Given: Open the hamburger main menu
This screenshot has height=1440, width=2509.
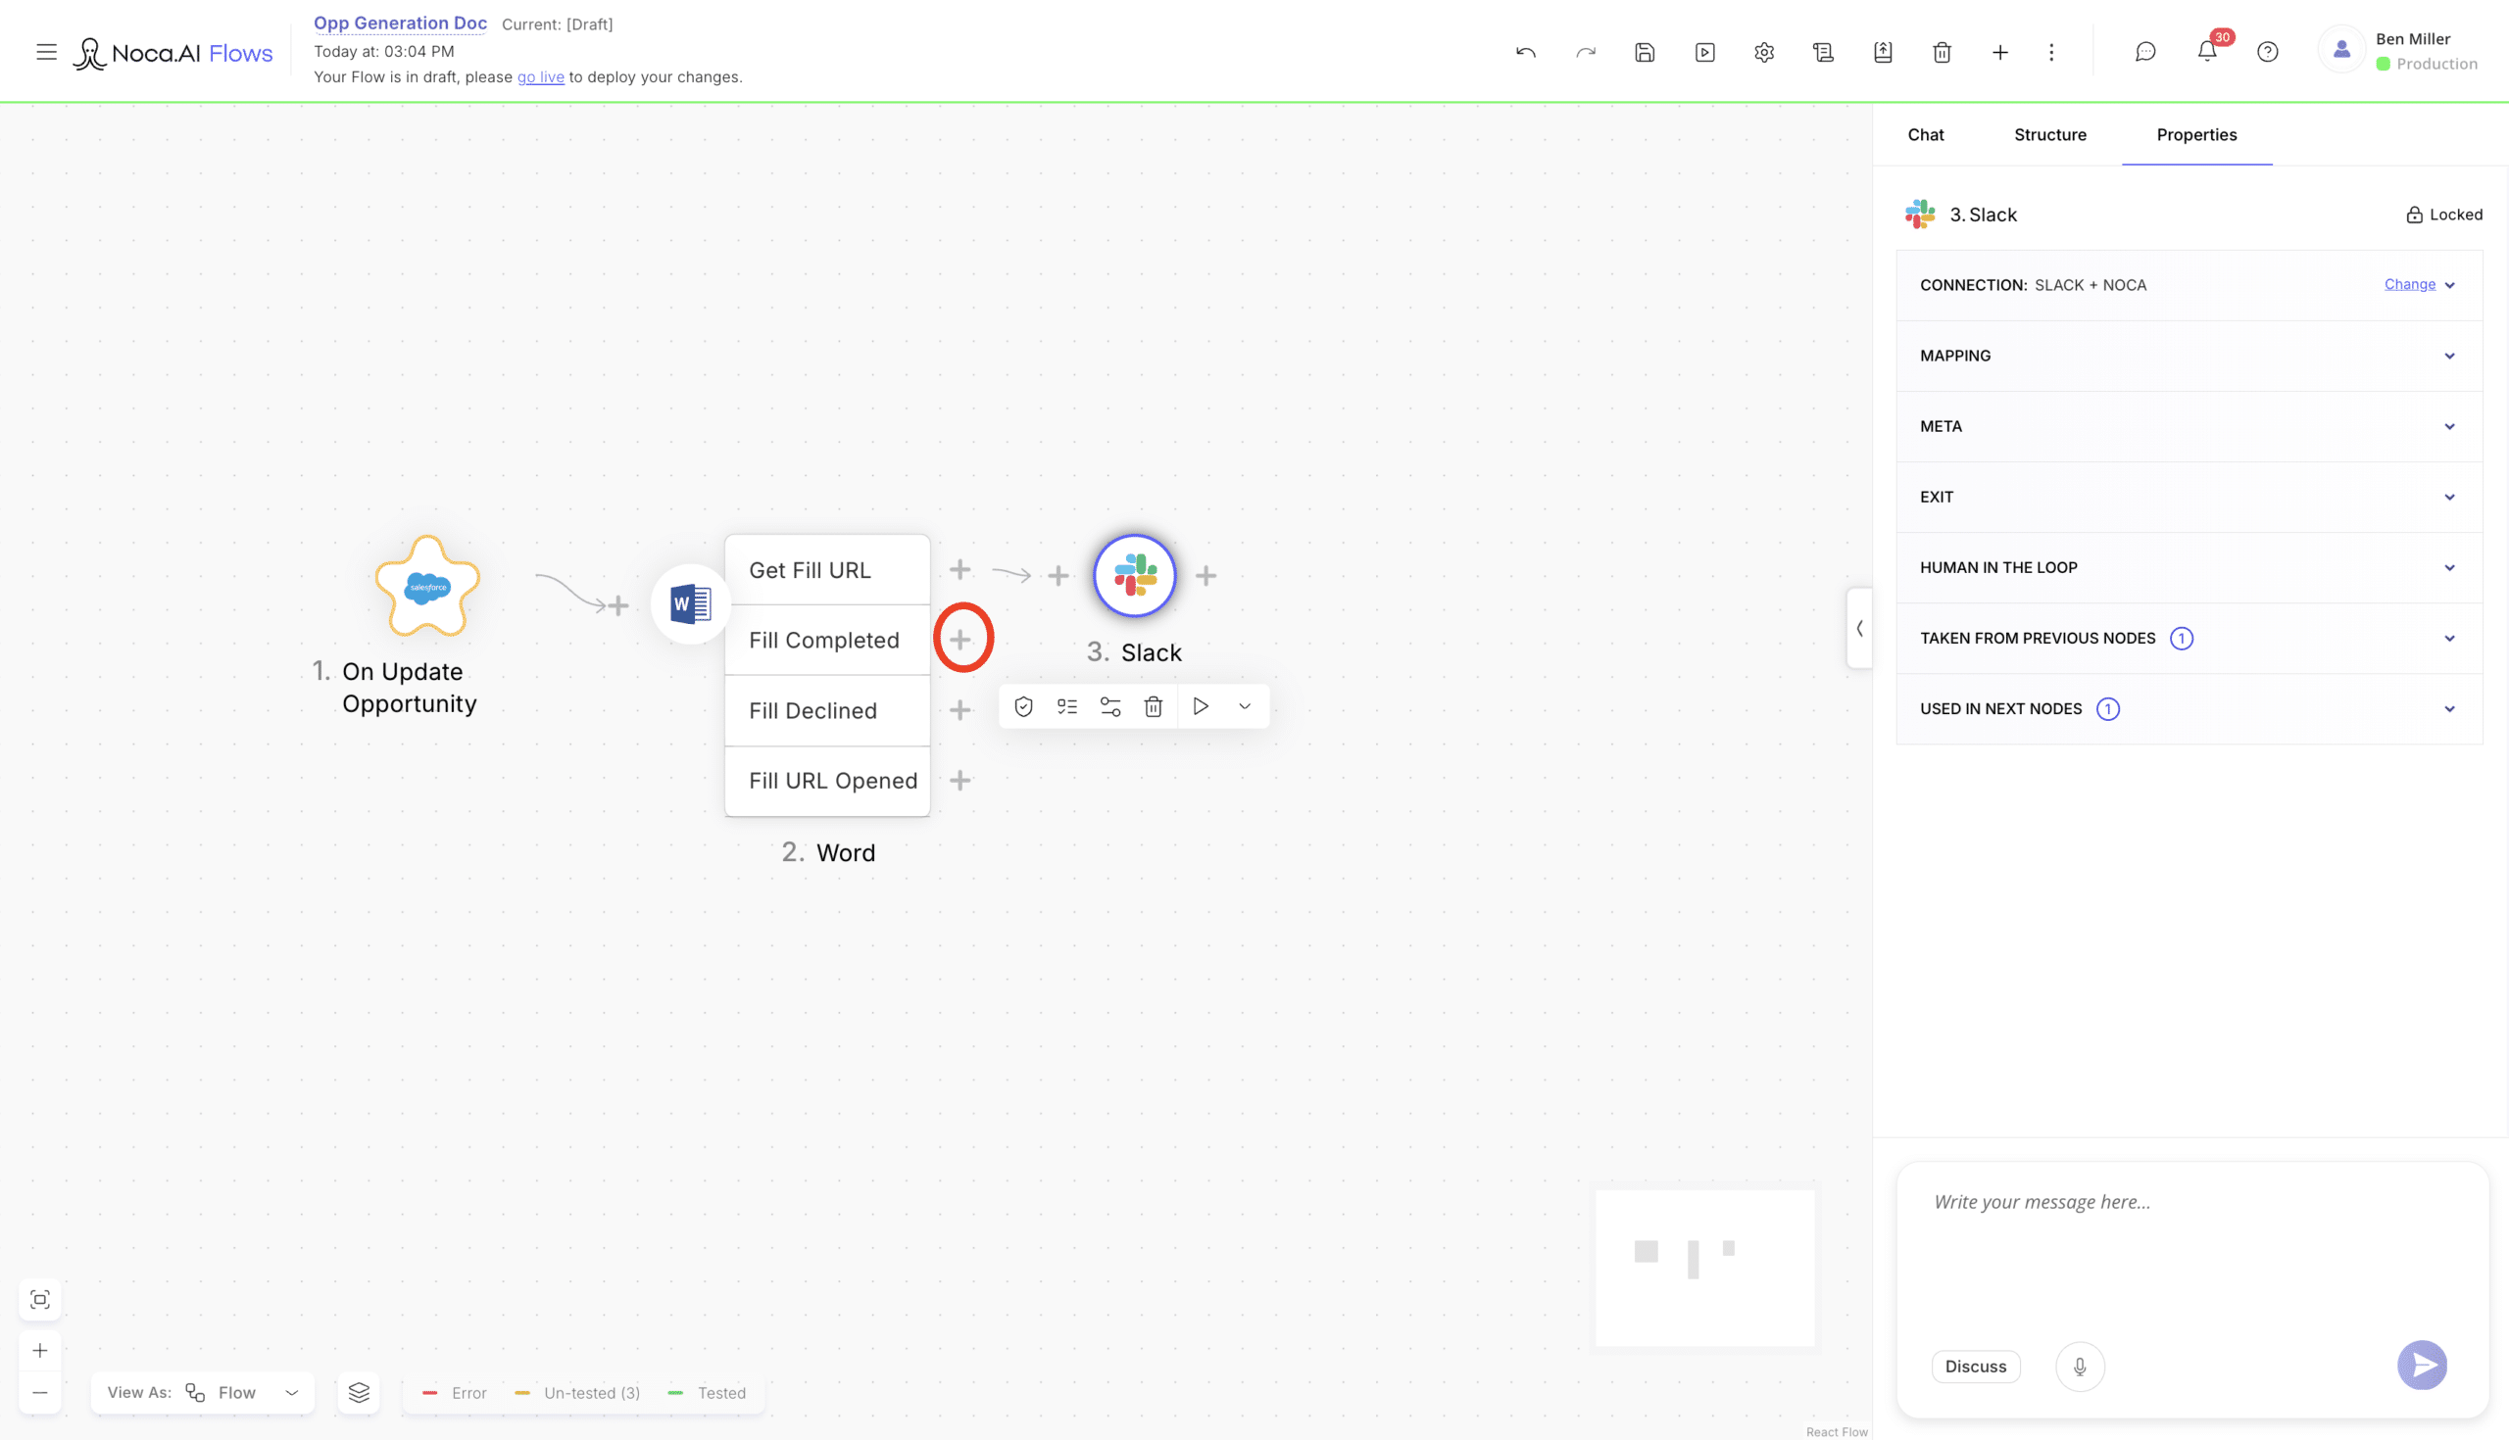Looking at the screenshot, I should click(x=45, y=51).
